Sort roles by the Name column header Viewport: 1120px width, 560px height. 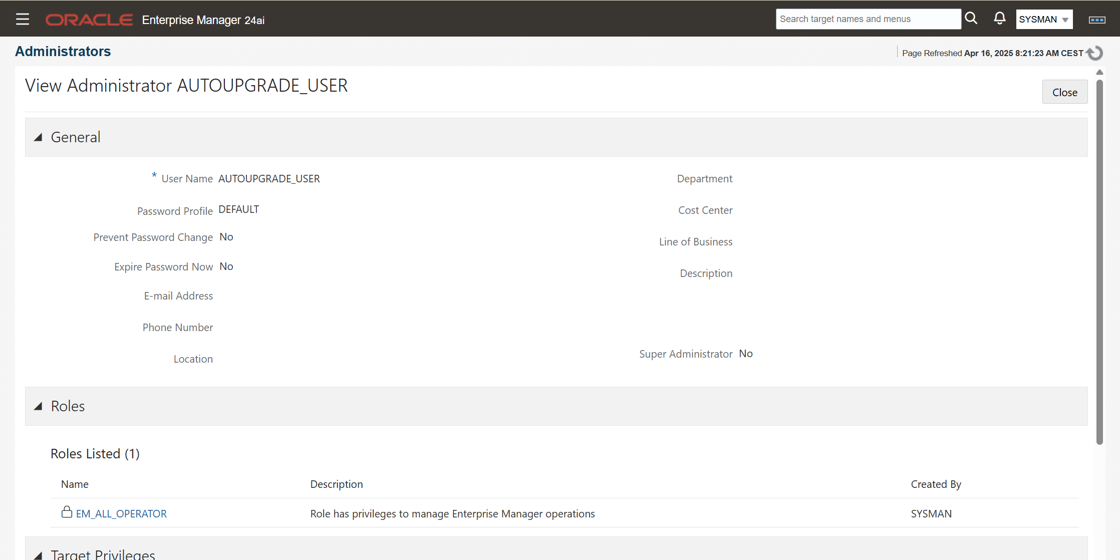tap(74, 484)
